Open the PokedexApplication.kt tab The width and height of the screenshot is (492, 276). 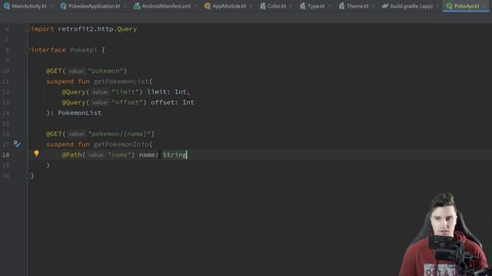click(94, 6)
